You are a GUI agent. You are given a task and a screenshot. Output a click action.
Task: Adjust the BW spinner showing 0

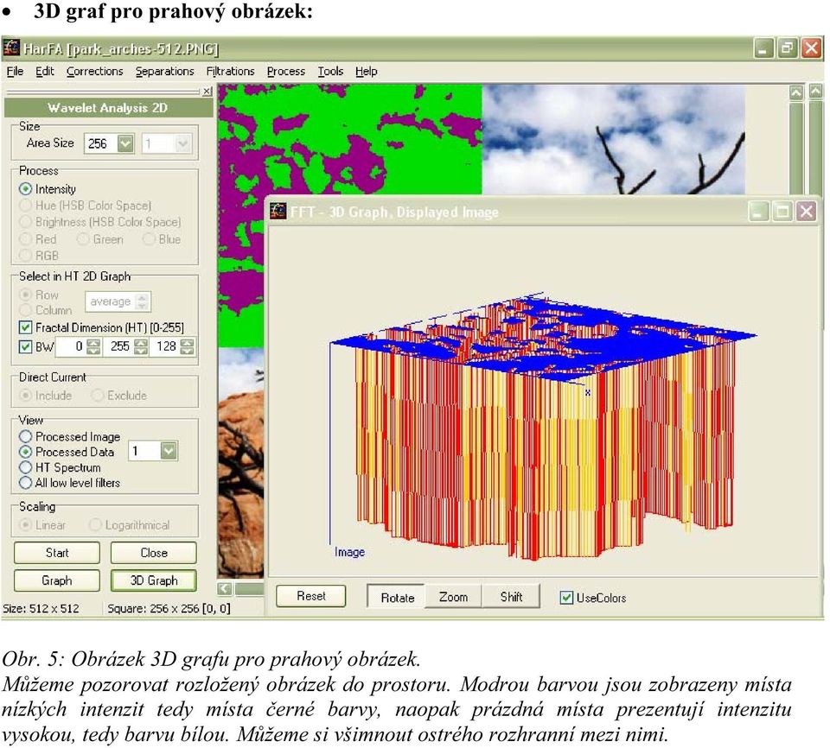[78, 346]
